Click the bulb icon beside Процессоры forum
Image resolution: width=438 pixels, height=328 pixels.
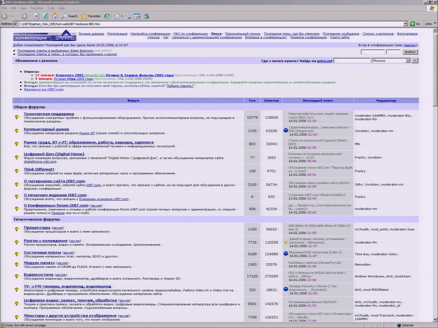tap(16, 229)
